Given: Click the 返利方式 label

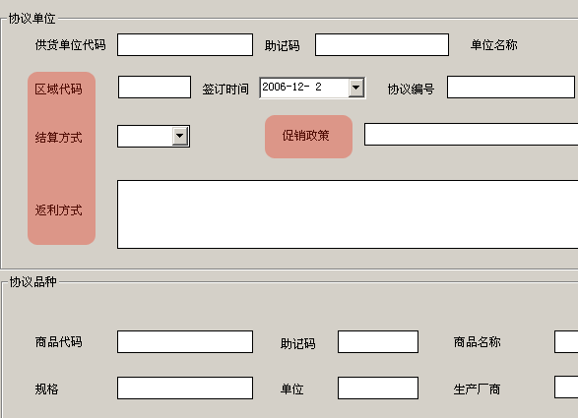Looking at the screenshot, I should pyautogui.click(x=58, y=210).
